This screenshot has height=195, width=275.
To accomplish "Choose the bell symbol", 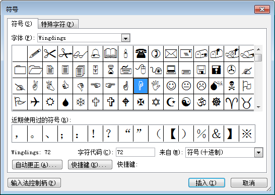I will point(95,53).
